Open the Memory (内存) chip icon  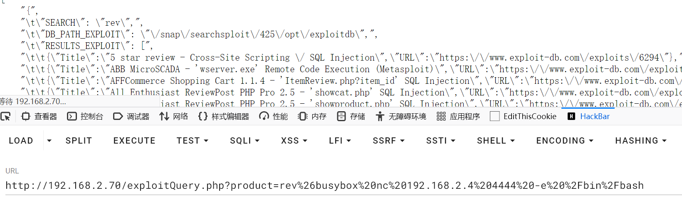pyautogui.click(x=303, y=117)
